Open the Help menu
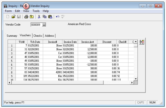Viewport: 166px width, 108px height. pos(46,11)
